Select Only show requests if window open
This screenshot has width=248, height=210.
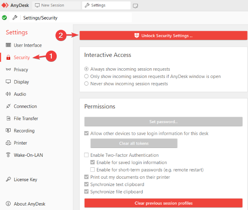pos(86,76)
